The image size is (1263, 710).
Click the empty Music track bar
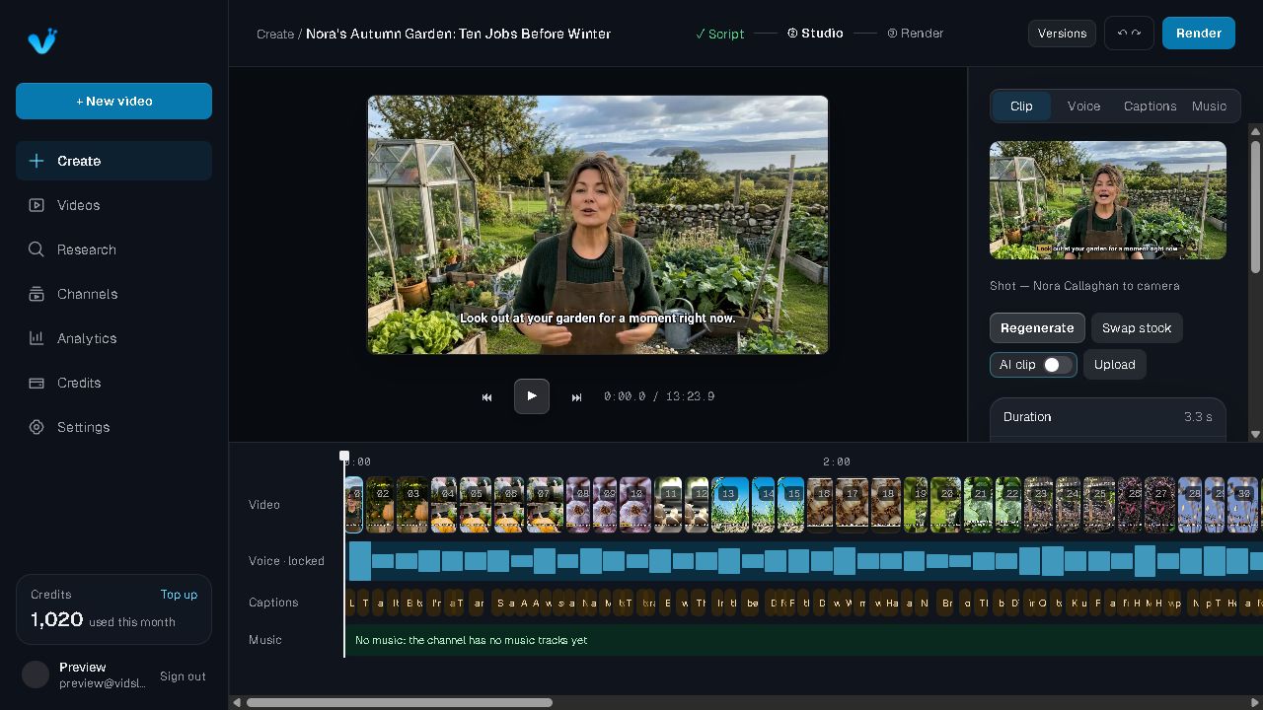coord(804,640)
